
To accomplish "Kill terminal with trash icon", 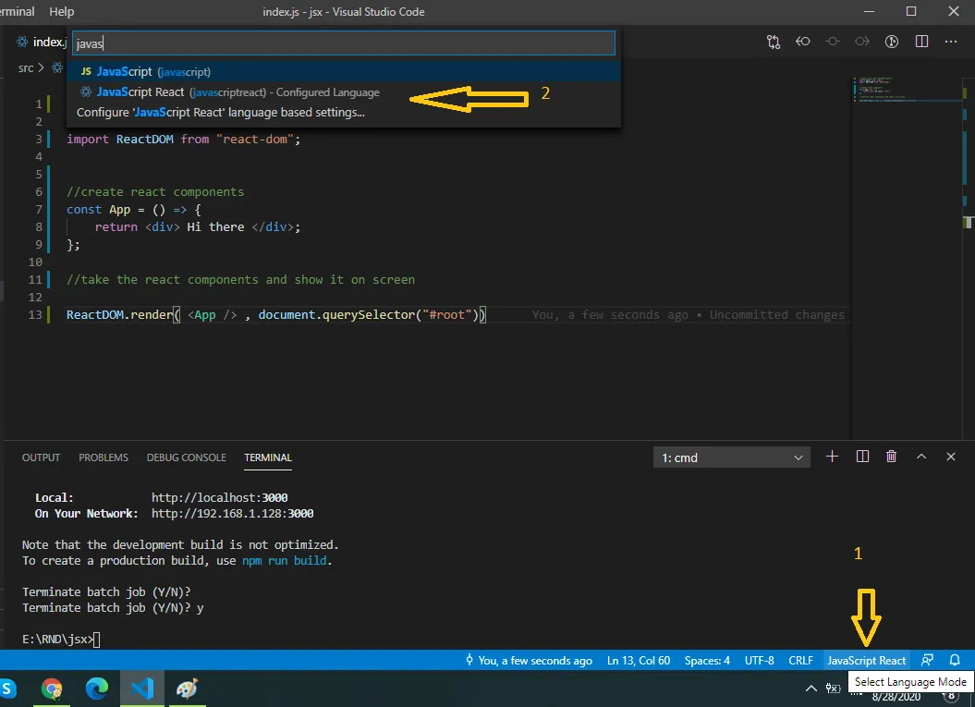I will point(891,457).
